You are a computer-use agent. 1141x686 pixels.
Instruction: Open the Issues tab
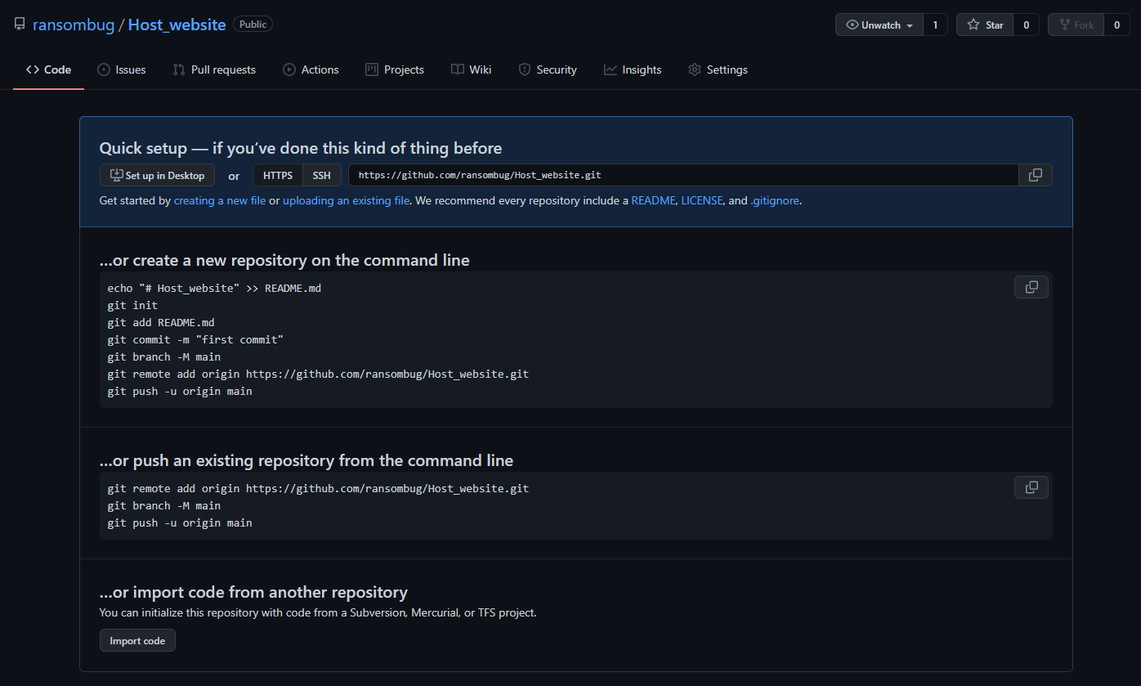point(121,69)
